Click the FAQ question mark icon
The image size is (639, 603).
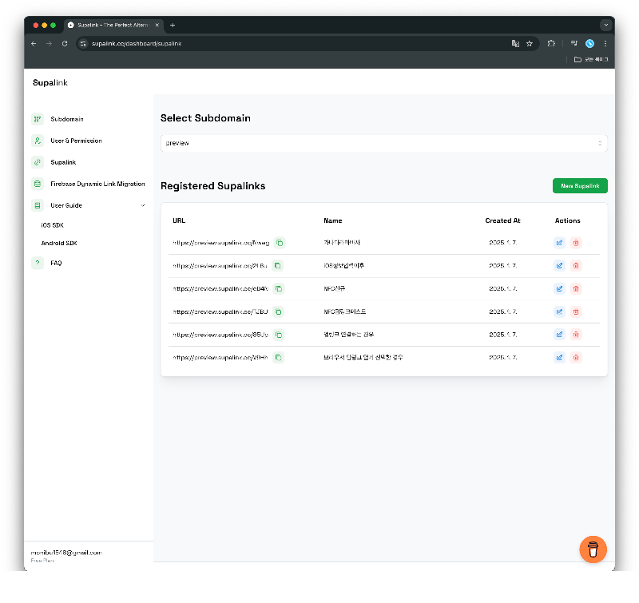click(38, 263)
